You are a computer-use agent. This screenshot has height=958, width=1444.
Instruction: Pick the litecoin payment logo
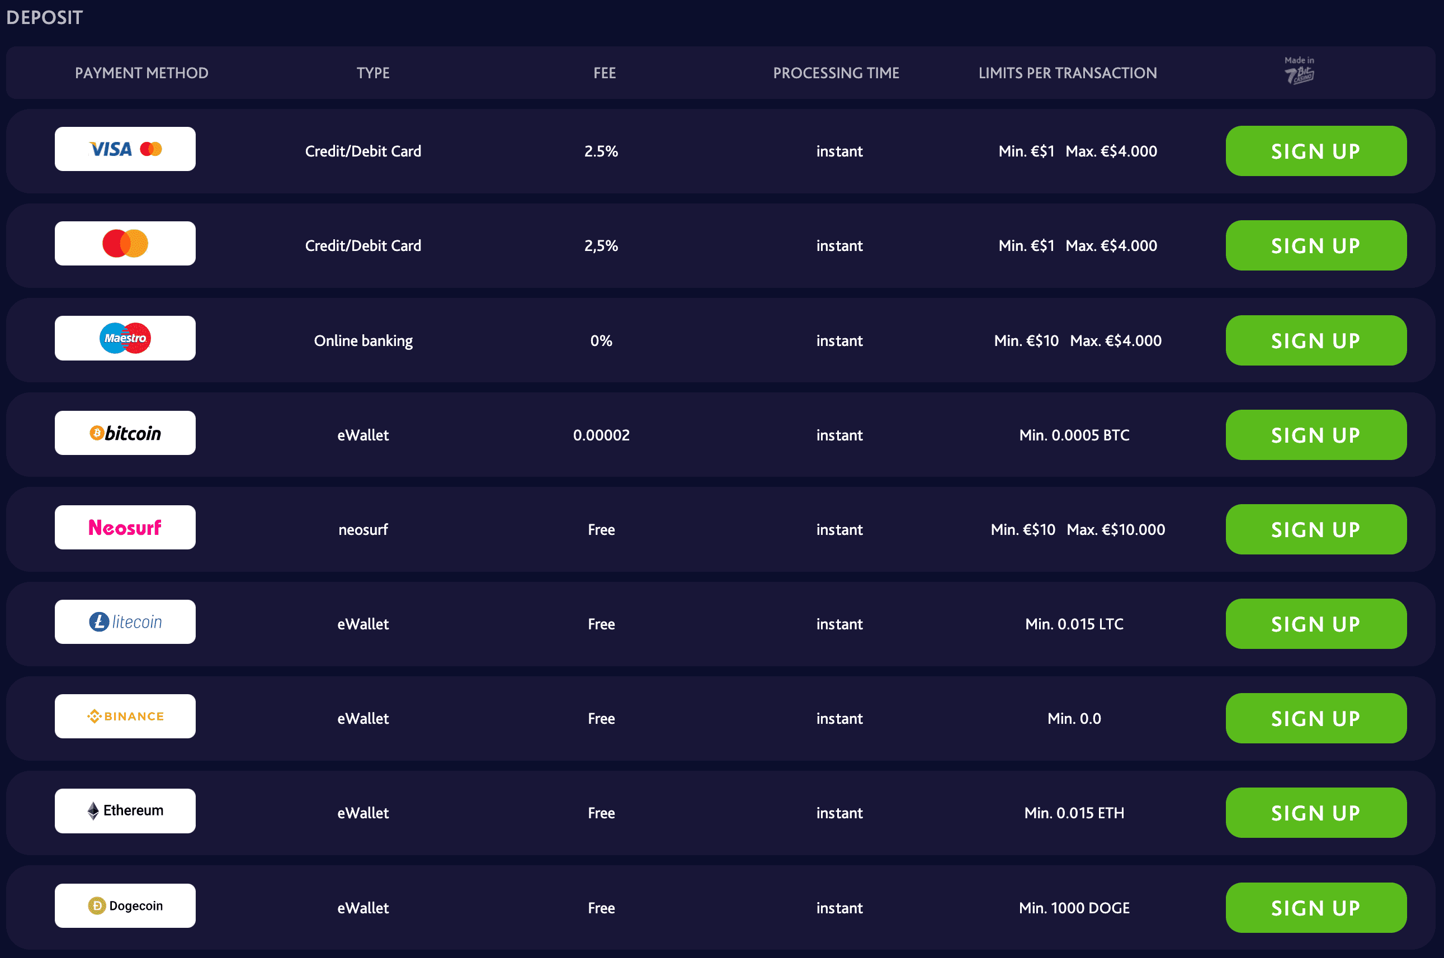125,622
